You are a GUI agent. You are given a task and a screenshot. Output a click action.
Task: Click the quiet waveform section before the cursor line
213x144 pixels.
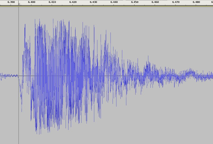[x=9, y=76]
